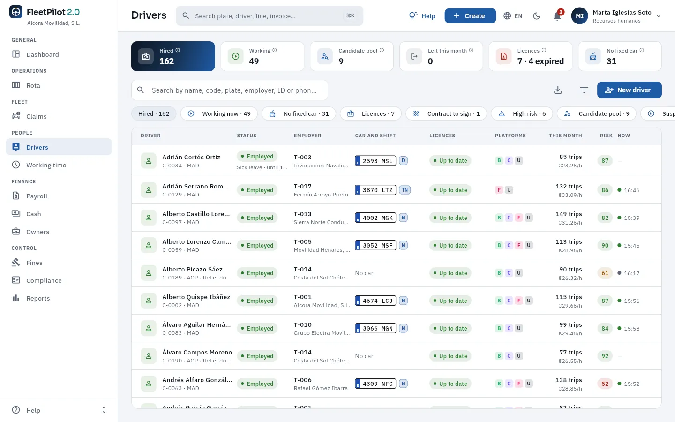Screen dimensions: 675x422
Task: Focus the driver name search field
Action: [230, 90]
